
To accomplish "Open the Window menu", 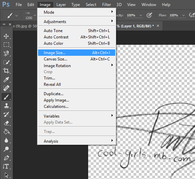I will 149,5.
